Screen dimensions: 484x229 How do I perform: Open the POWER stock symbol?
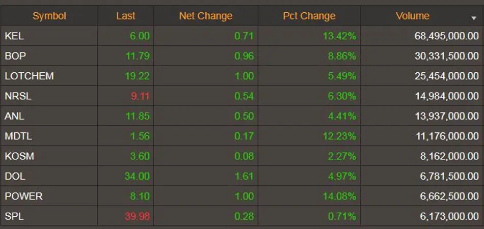(x=23, y=196)
